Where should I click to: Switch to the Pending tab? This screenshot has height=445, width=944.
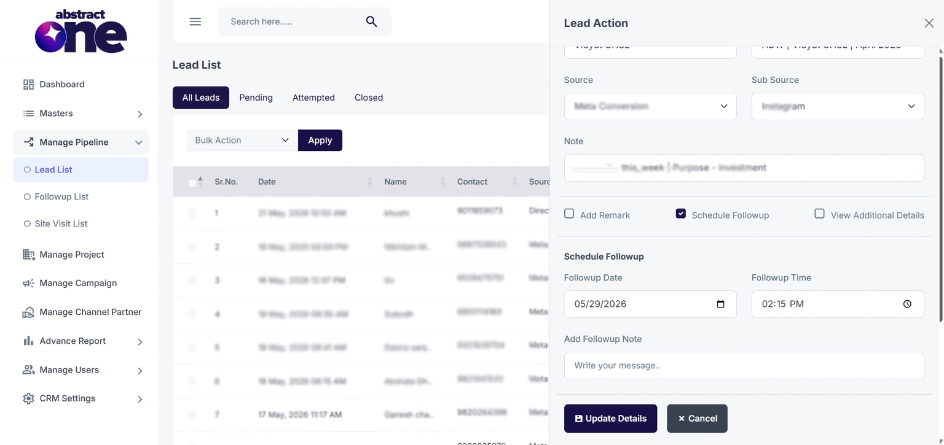(x=256, y=98)
